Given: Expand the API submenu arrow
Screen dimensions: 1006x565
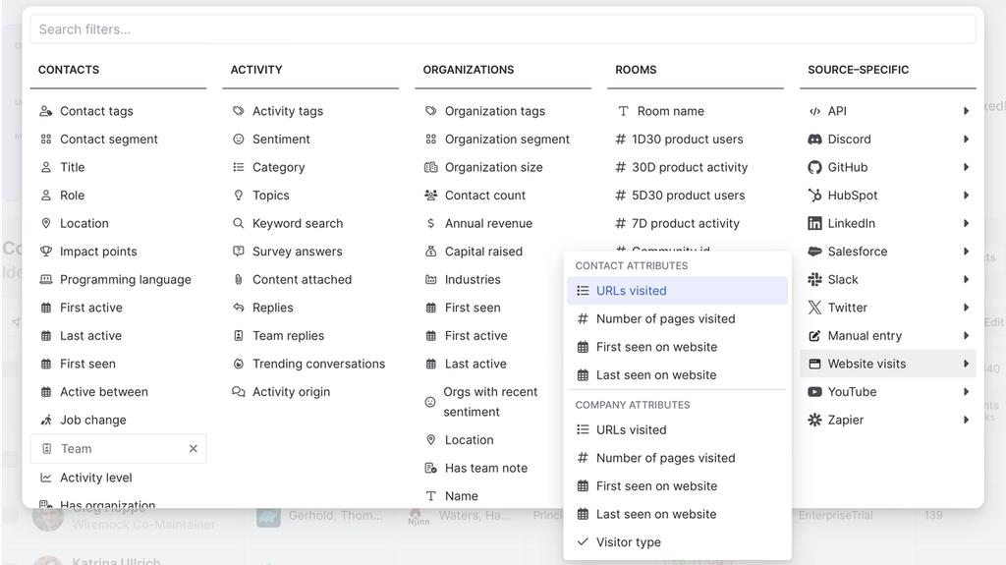Looking at the screenshot, I should tap(967, 111).
